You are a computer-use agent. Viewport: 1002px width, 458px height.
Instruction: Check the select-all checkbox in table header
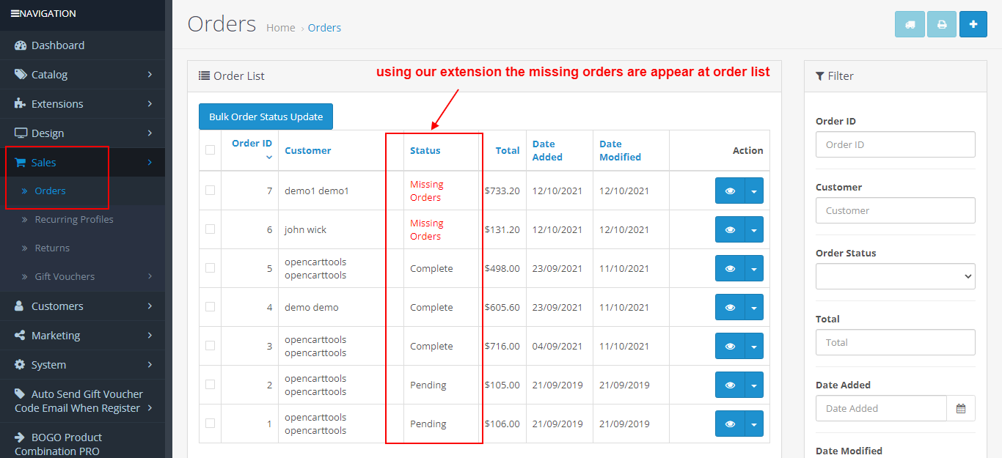click(x=210, y=149)
